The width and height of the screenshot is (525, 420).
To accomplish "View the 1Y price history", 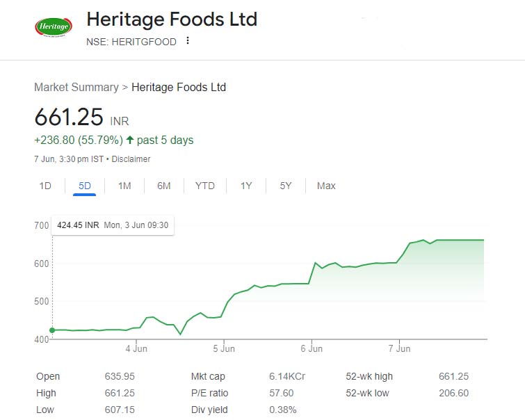I will (246, 186).
